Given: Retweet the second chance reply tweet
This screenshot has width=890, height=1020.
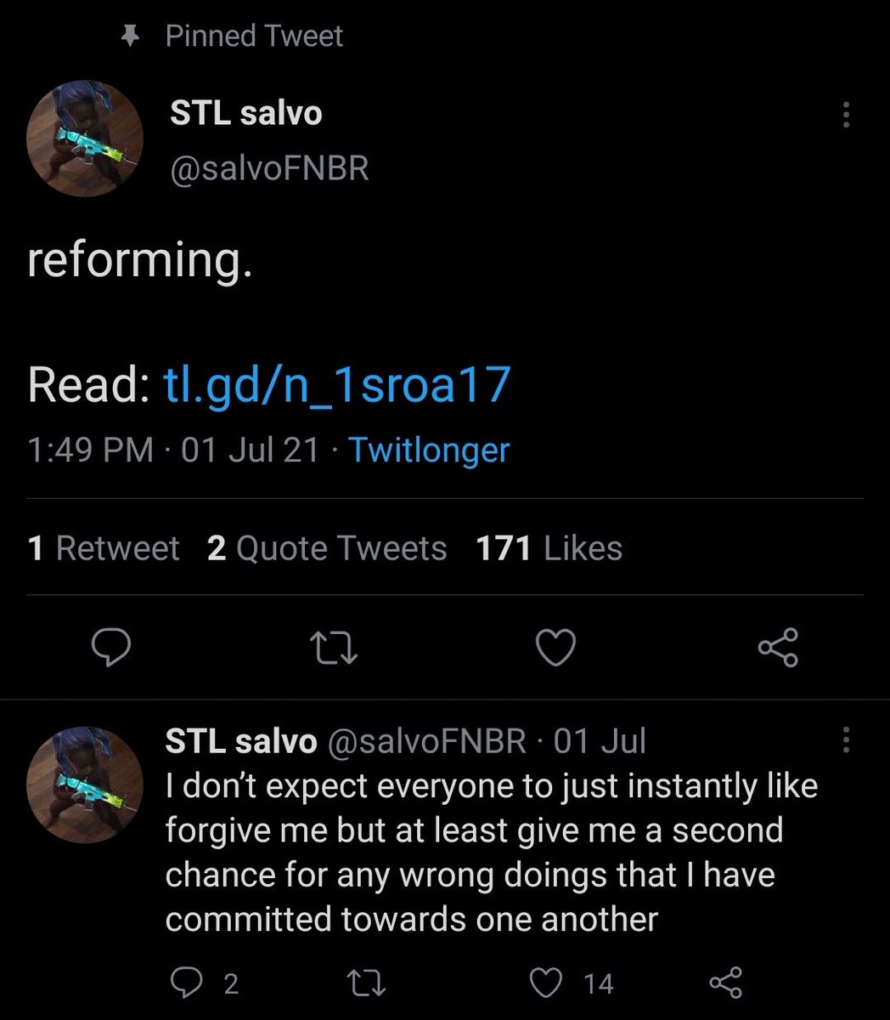Looking at the screenshot, I should tap(368, 983).
